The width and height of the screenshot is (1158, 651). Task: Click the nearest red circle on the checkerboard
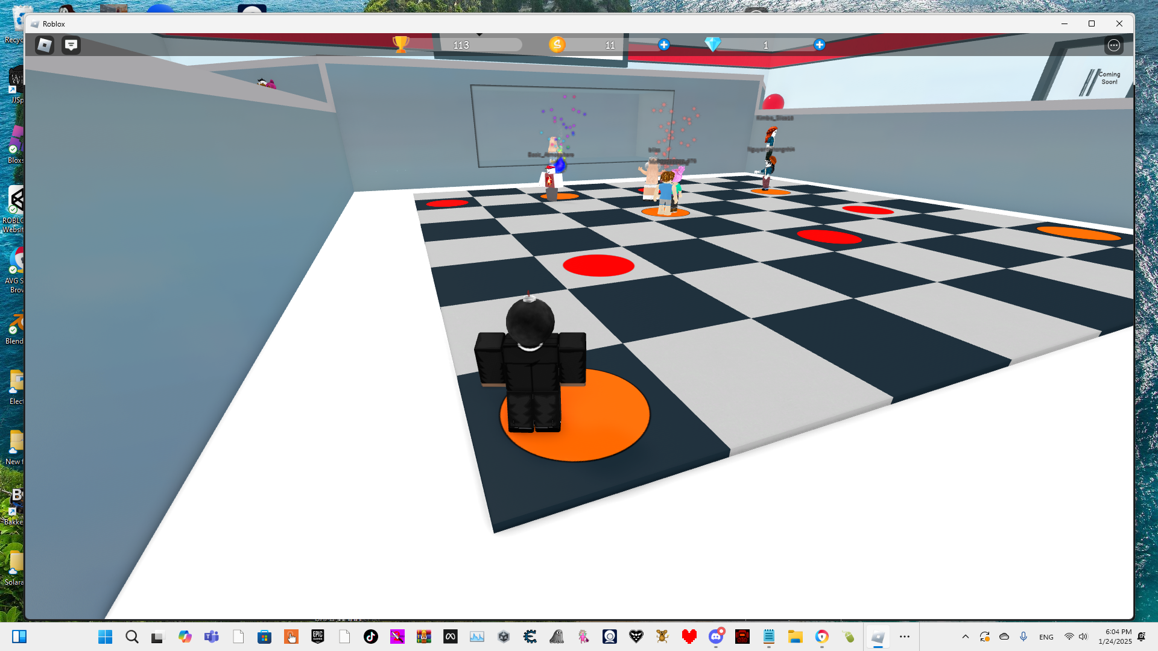[x=598, y=265]
